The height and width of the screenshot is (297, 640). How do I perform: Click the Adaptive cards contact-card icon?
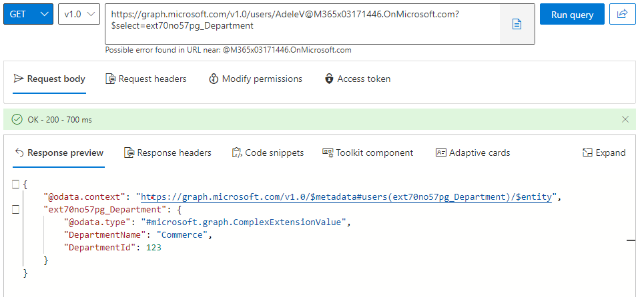[441, 152]
